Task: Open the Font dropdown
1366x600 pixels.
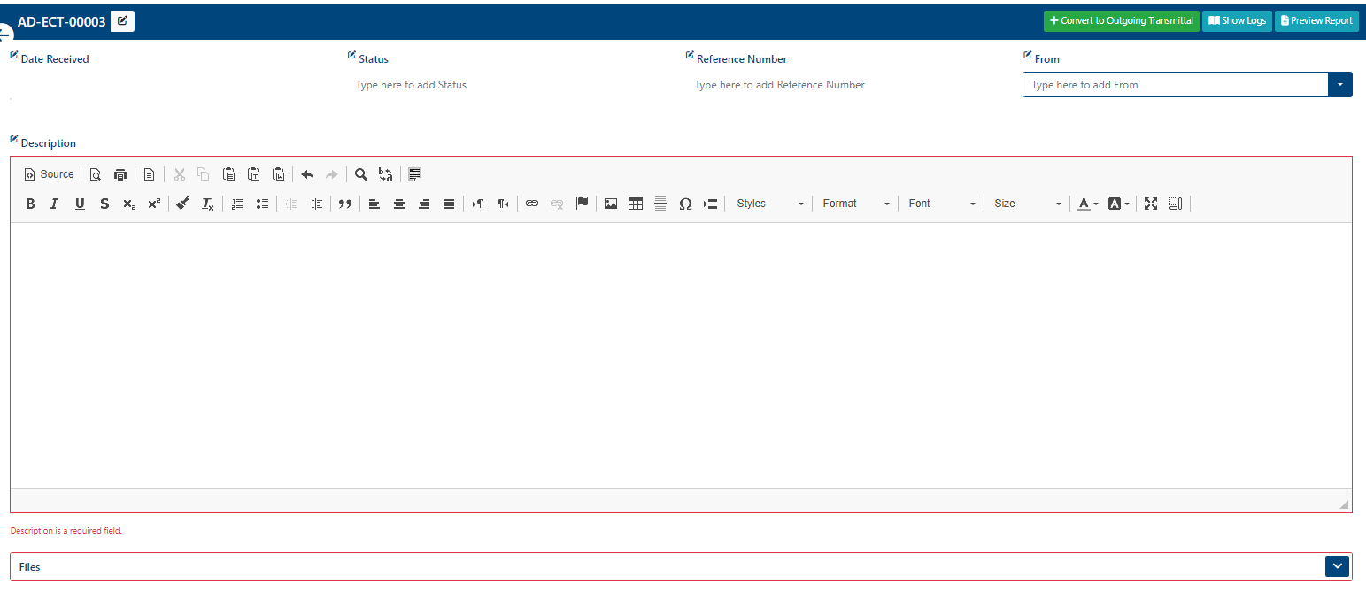Action: (x=942, y=204)
